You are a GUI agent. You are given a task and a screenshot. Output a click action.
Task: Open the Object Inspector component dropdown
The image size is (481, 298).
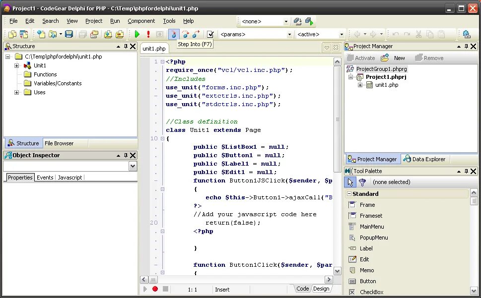tap(133, 166)
